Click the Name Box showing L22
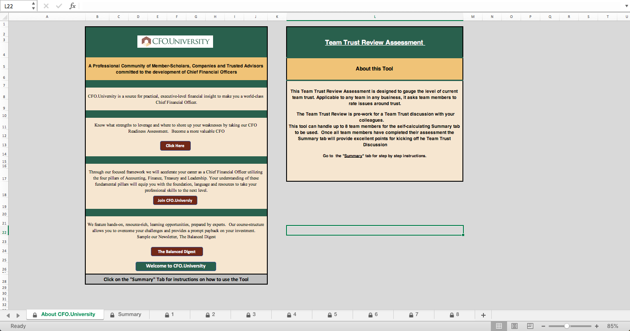The image size is (630, 331). point(16,6)
